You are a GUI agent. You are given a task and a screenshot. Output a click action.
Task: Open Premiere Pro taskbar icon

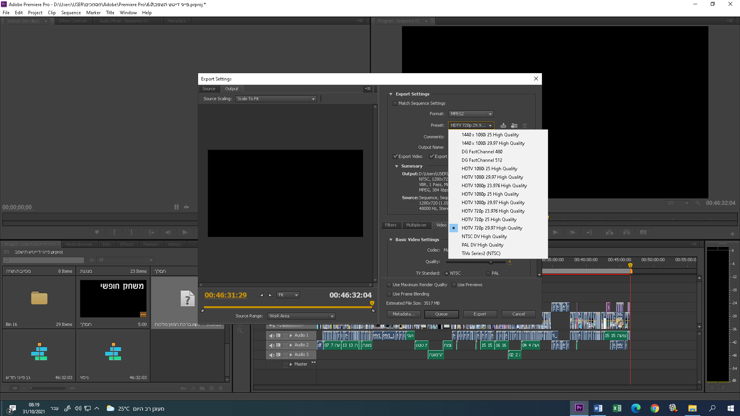point(579,408)
